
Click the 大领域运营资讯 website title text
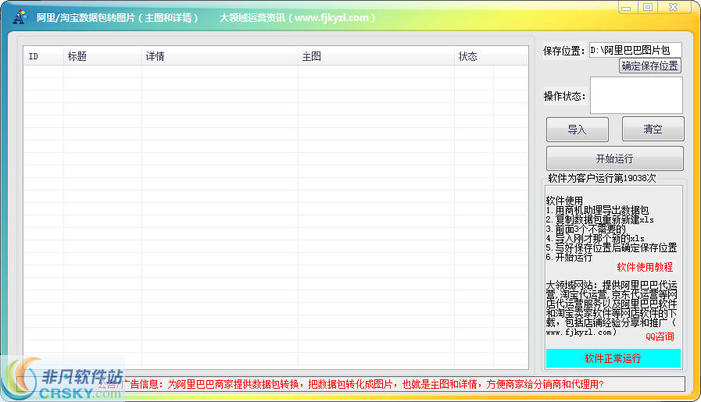click(x=297, y=18)
